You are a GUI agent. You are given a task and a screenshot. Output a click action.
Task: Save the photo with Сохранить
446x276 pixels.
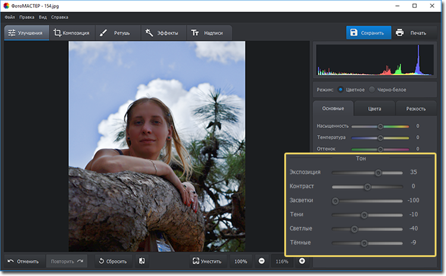pos(369,33)
